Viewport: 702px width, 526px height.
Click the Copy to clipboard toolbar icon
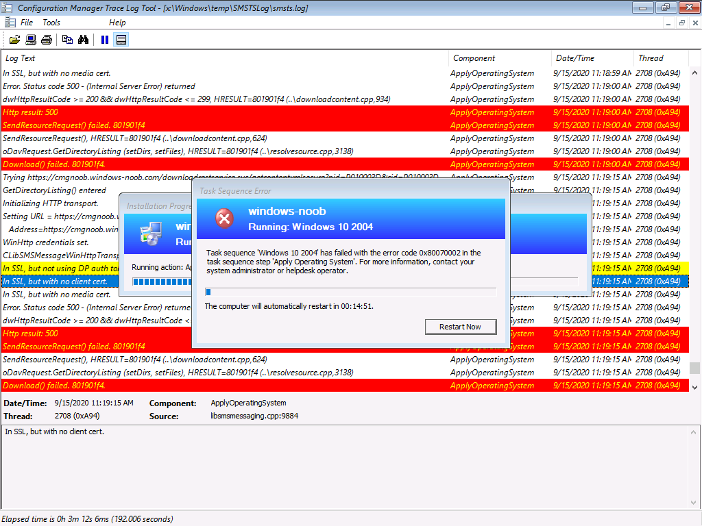click(x=68, y=40)
